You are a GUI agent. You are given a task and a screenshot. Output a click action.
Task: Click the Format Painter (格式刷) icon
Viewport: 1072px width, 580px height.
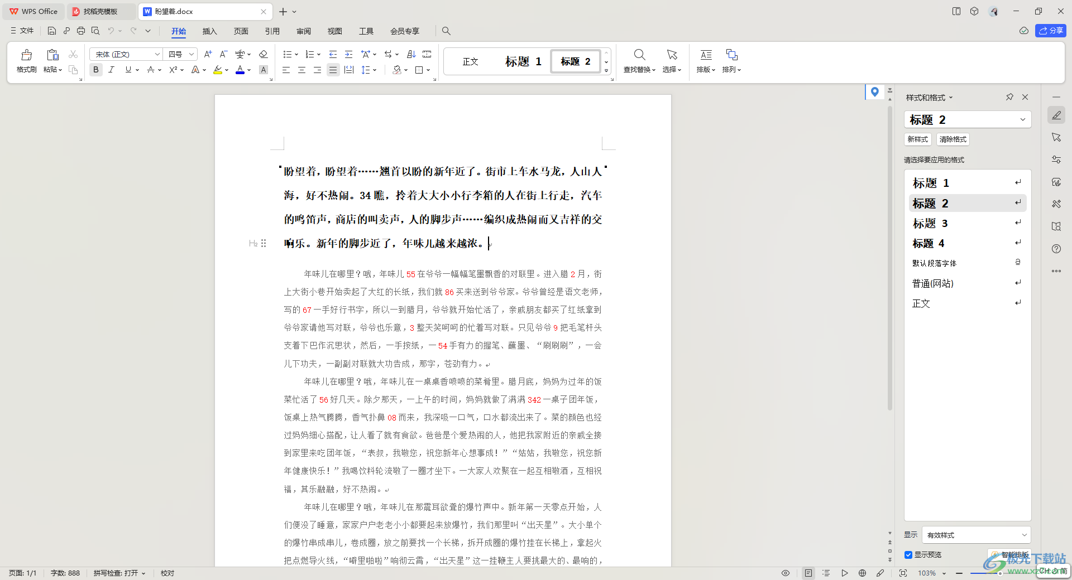point(26,55)
